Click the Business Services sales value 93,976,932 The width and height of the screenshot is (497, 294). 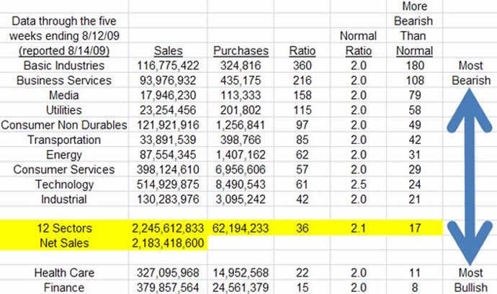[169, 79]
